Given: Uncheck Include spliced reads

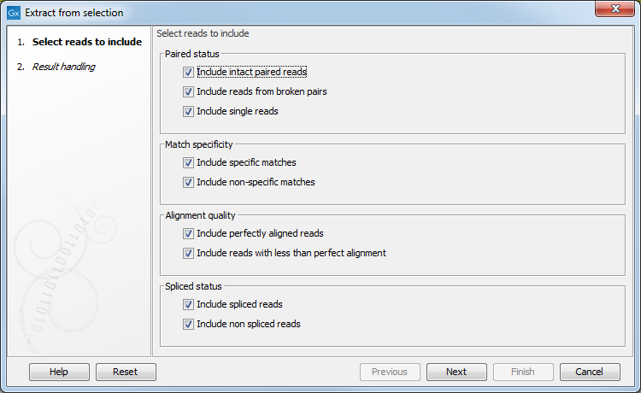Looking at the screenshot, I should pos(188,304).
